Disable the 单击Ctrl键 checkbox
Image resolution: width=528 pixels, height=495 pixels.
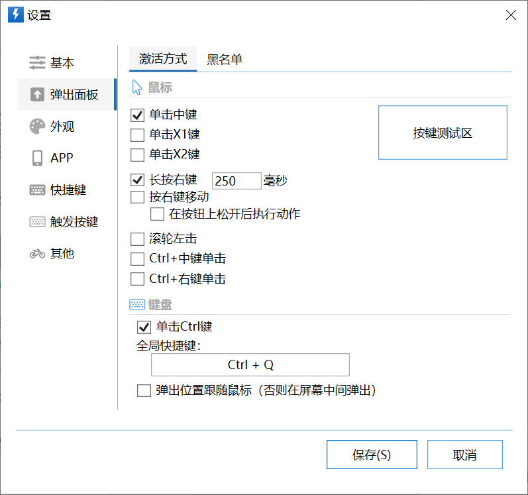(144, 327)
